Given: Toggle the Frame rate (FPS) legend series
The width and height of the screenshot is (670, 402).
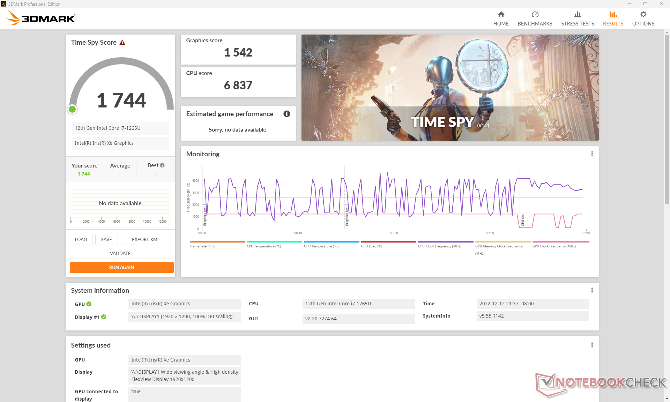Looking at the screenshot, I should [x=202, y=246].
